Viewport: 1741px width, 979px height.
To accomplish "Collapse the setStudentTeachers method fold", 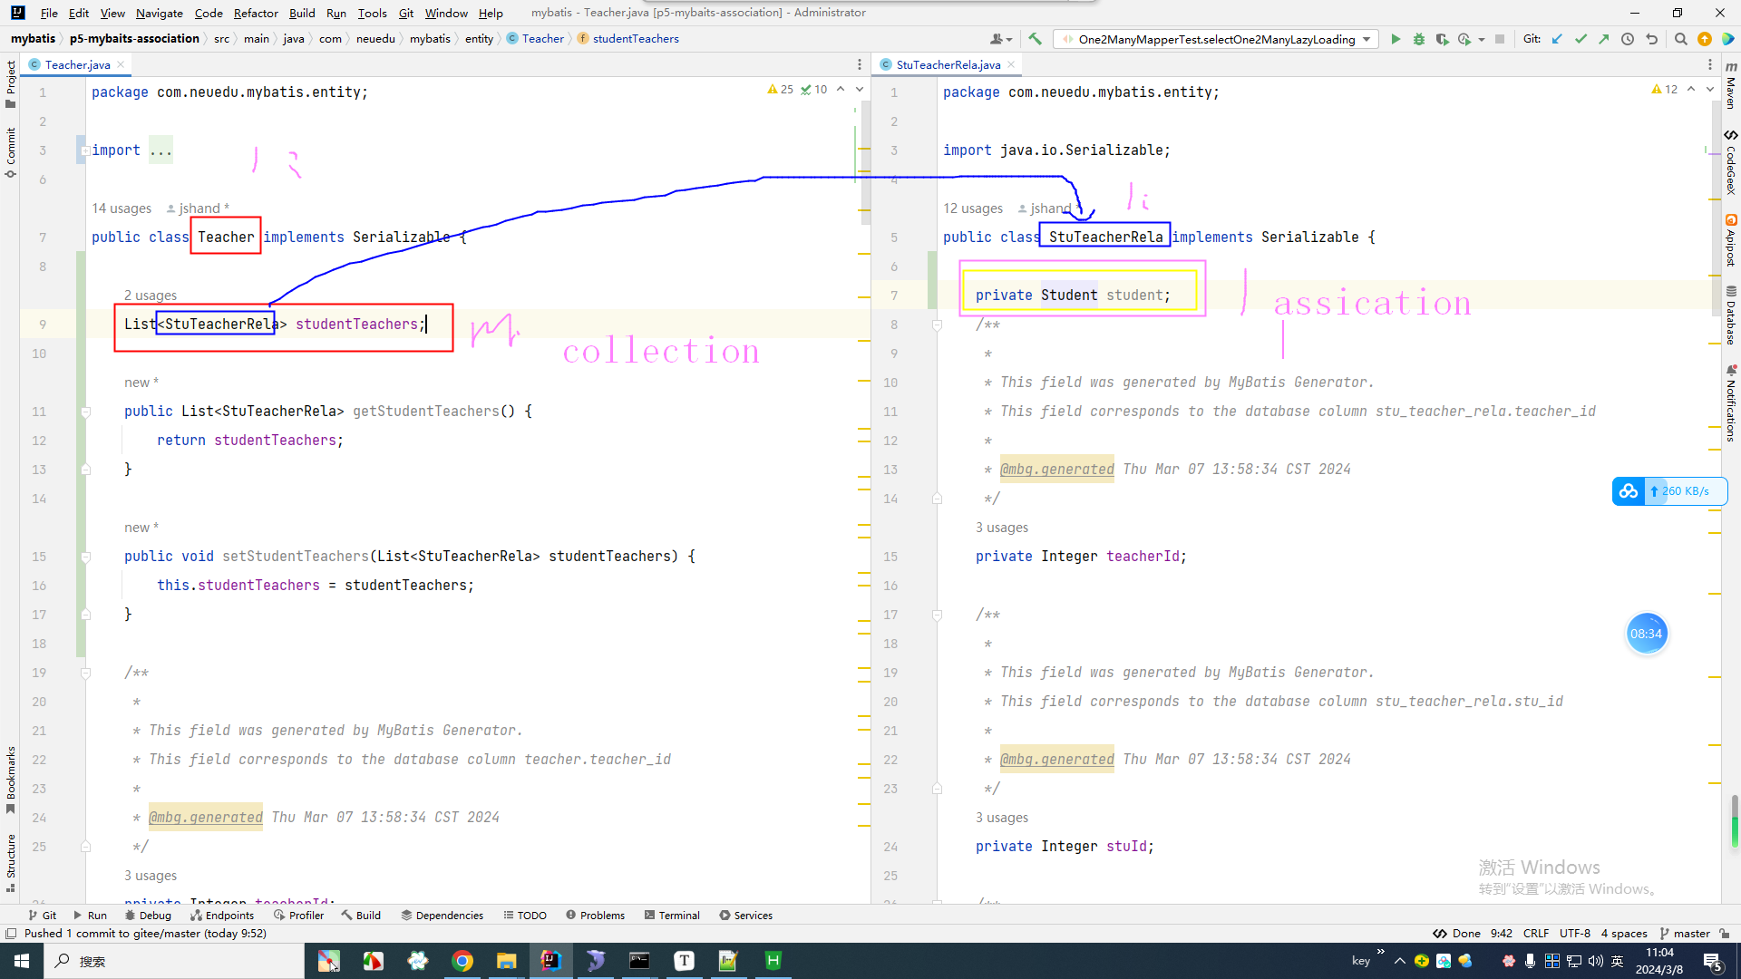I will tap(86, 557).
